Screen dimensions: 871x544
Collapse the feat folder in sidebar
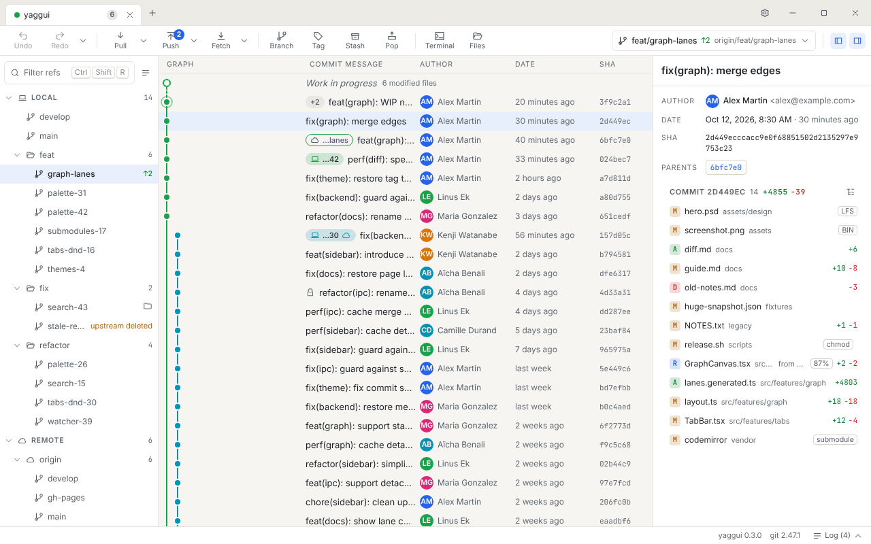(x=18, y=155)
